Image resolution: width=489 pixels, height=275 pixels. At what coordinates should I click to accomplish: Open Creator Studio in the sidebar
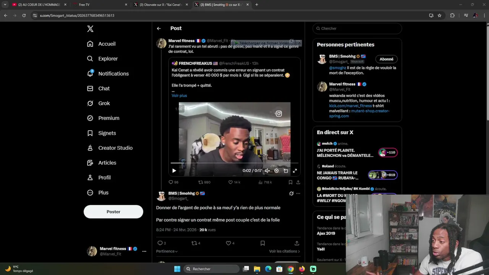(110, 148)
